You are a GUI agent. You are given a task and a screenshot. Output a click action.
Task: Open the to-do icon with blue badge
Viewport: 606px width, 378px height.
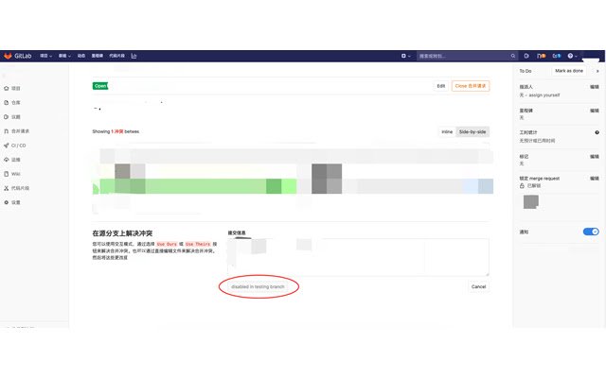coord(557,56)
